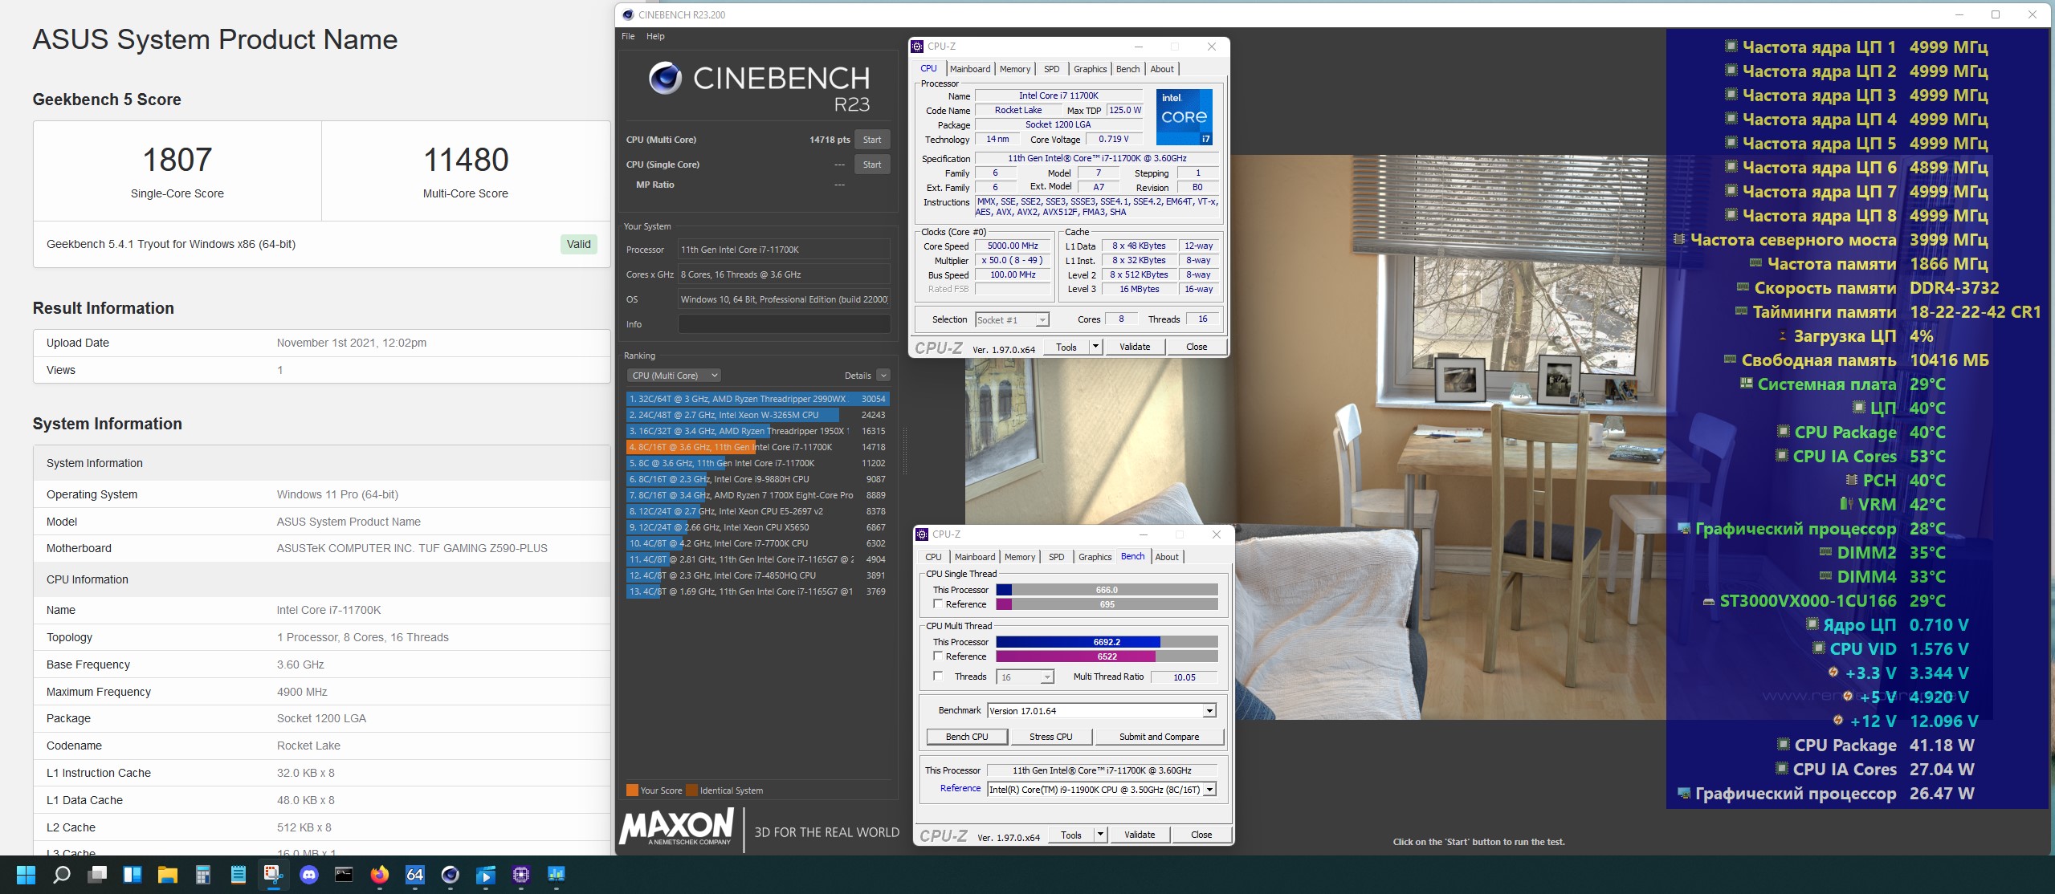Open the benchmark Version 17.01.64 dropdown

pyautogui.click(x=1209, y=711)
